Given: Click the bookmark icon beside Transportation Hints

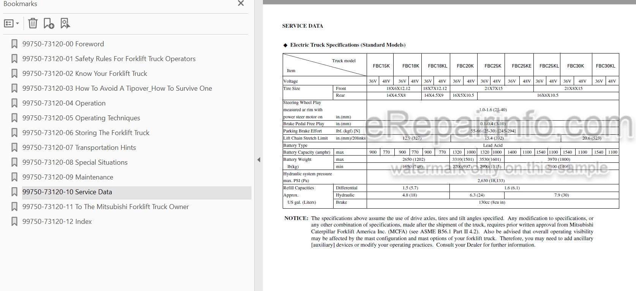Looking at the screenshot, I should click(14, 148).
